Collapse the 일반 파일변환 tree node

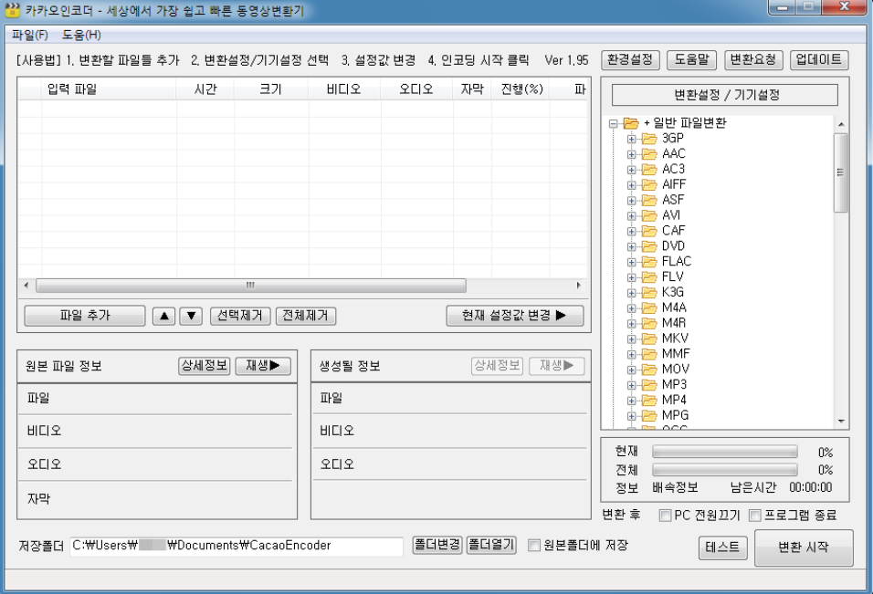pos(614,123)
